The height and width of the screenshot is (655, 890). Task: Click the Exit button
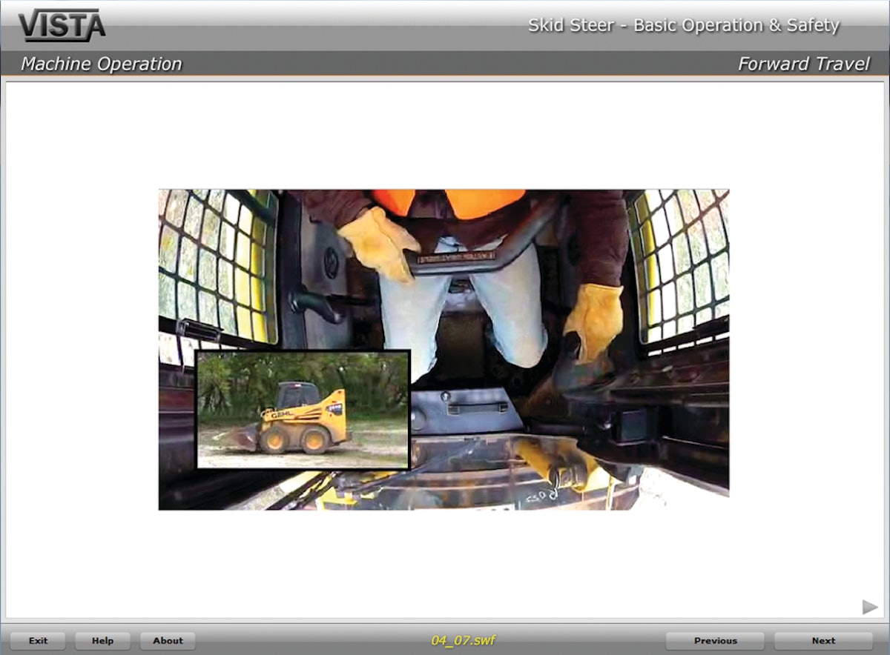point(38,641)
